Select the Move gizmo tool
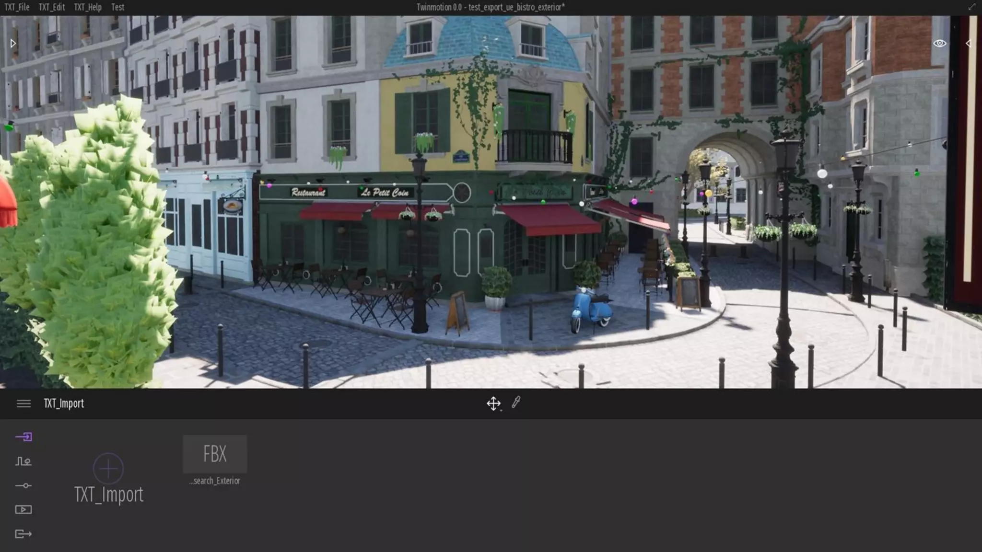 click(x=493, y=403)
